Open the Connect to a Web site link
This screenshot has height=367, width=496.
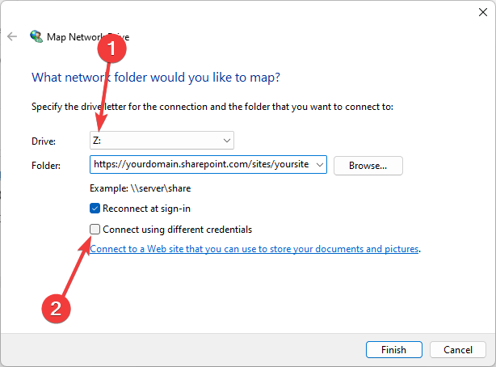coord(254,249)
